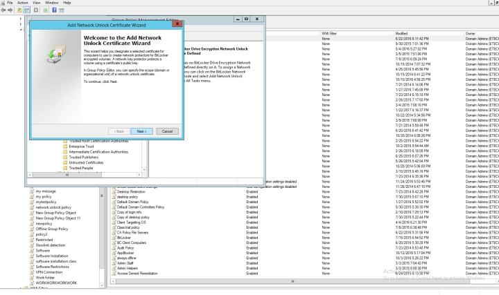Open the Window menu

point(51,3)
